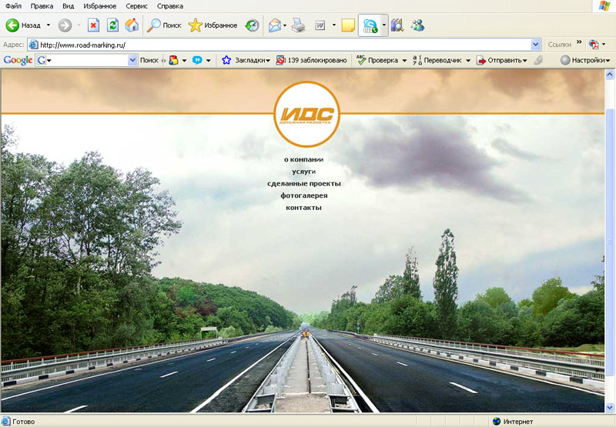
Task: Open Google search box history dropdown
Action: (132, 60)
